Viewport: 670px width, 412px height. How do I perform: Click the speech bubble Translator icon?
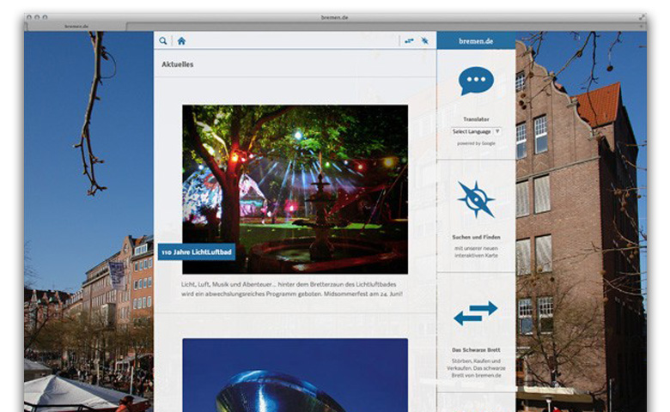(476, 81)
